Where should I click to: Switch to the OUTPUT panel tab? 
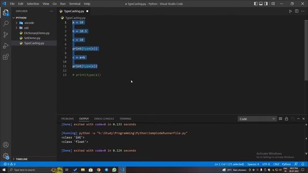pyautogui.click(x=84, y=119)
